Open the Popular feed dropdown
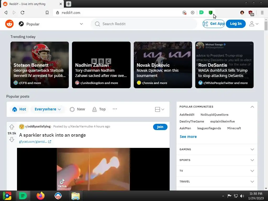Screen dimensions: 268x201 click(x=81, y=24)
